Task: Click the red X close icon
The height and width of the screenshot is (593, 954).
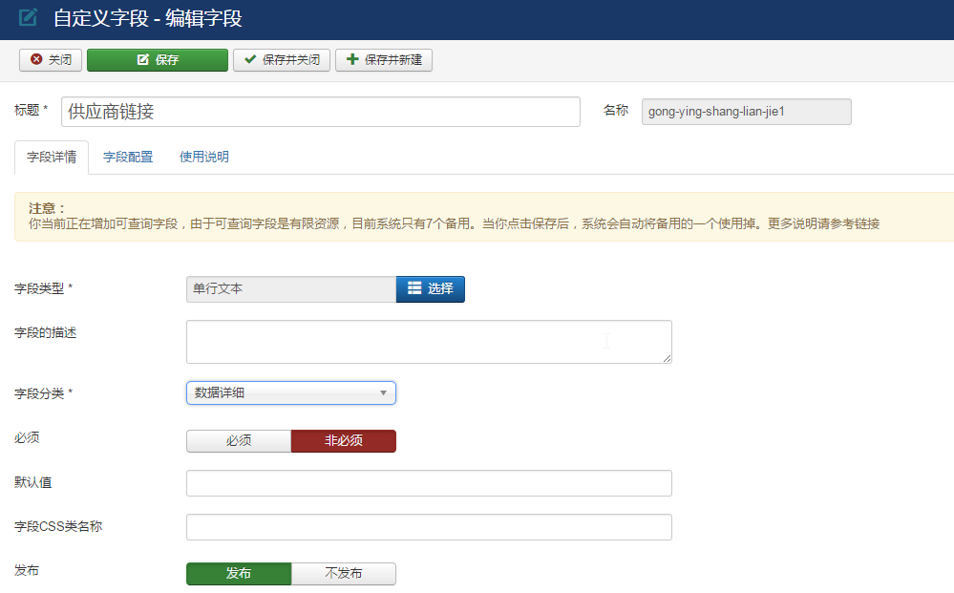Action: tap(36, 60)
